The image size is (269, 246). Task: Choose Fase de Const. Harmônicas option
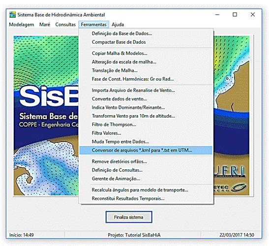[146, 79]
